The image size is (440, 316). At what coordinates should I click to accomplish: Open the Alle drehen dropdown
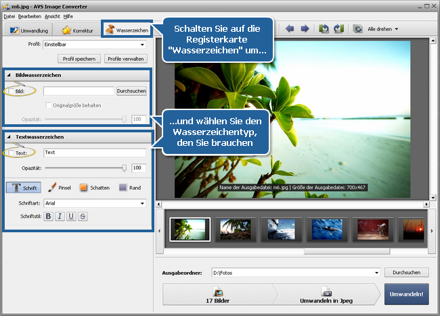(382, 29)
